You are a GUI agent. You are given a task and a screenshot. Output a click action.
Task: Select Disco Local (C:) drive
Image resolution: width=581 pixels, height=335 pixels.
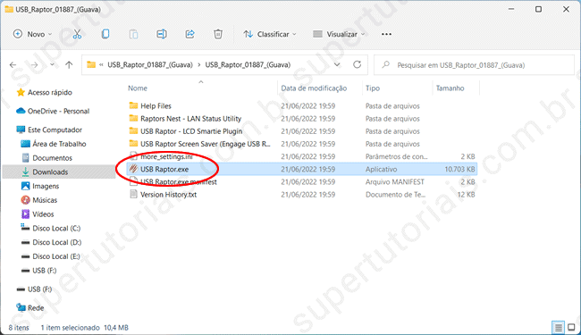56,228
